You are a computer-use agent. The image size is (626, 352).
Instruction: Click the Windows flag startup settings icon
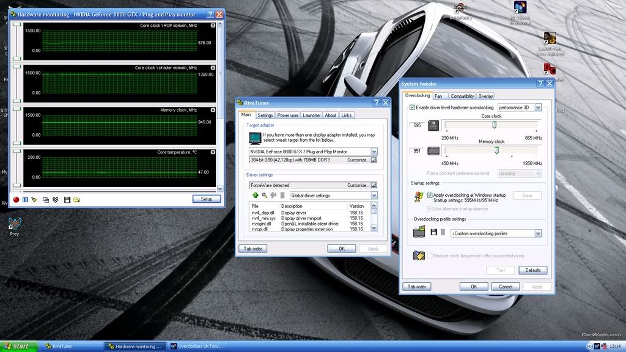[x=418, y=197]
